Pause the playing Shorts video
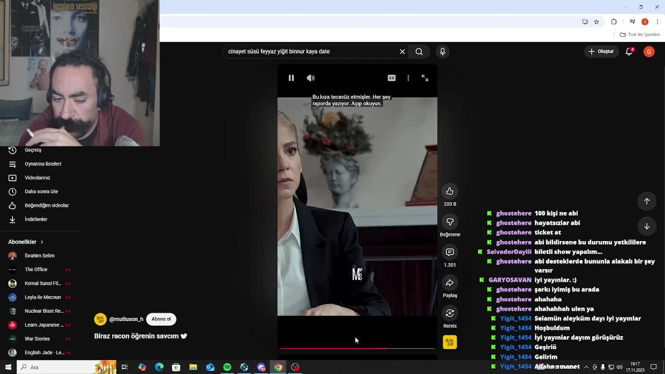This screenshot has height=374, width=665. tap(291, 78)
